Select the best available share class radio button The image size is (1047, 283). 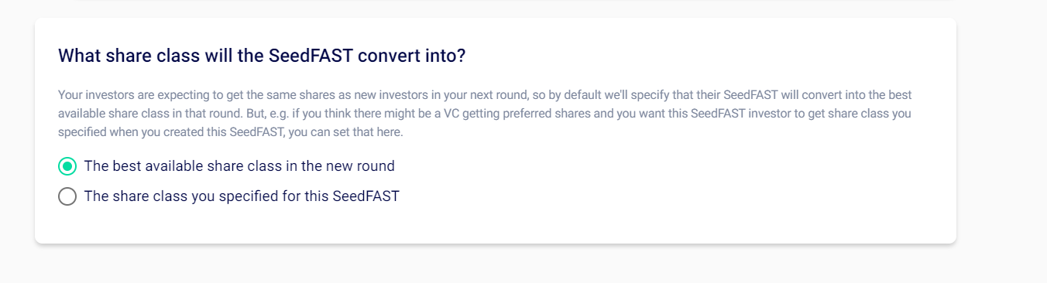[67, 166]
